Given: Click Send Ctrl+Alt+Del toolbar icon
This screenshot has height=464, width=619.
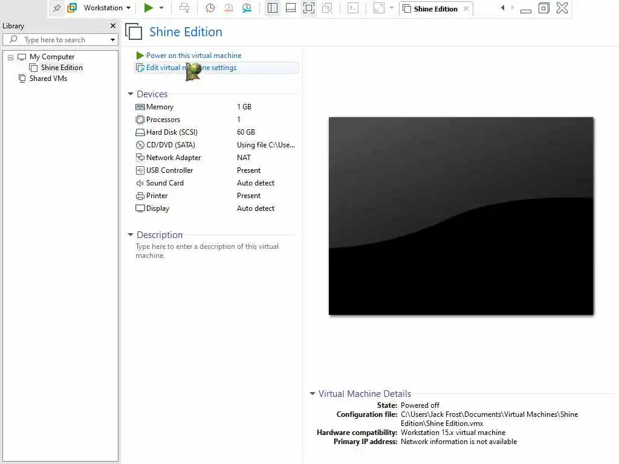Looking at the screenshot, I should (184, 8).
